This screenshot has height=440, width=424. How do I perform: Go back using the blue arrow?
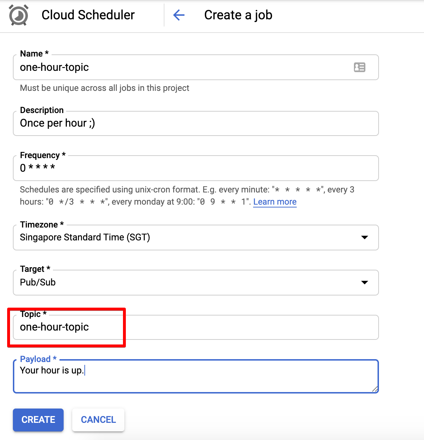coord(179,15)
